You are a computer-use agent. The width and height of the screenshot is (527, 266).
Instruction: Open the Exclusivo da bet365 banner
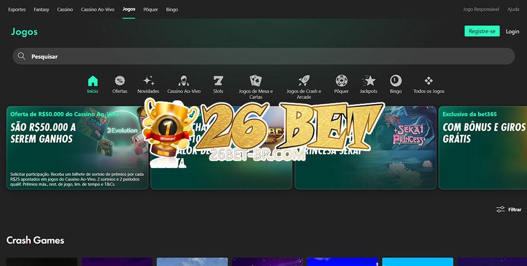click(483, 148)
